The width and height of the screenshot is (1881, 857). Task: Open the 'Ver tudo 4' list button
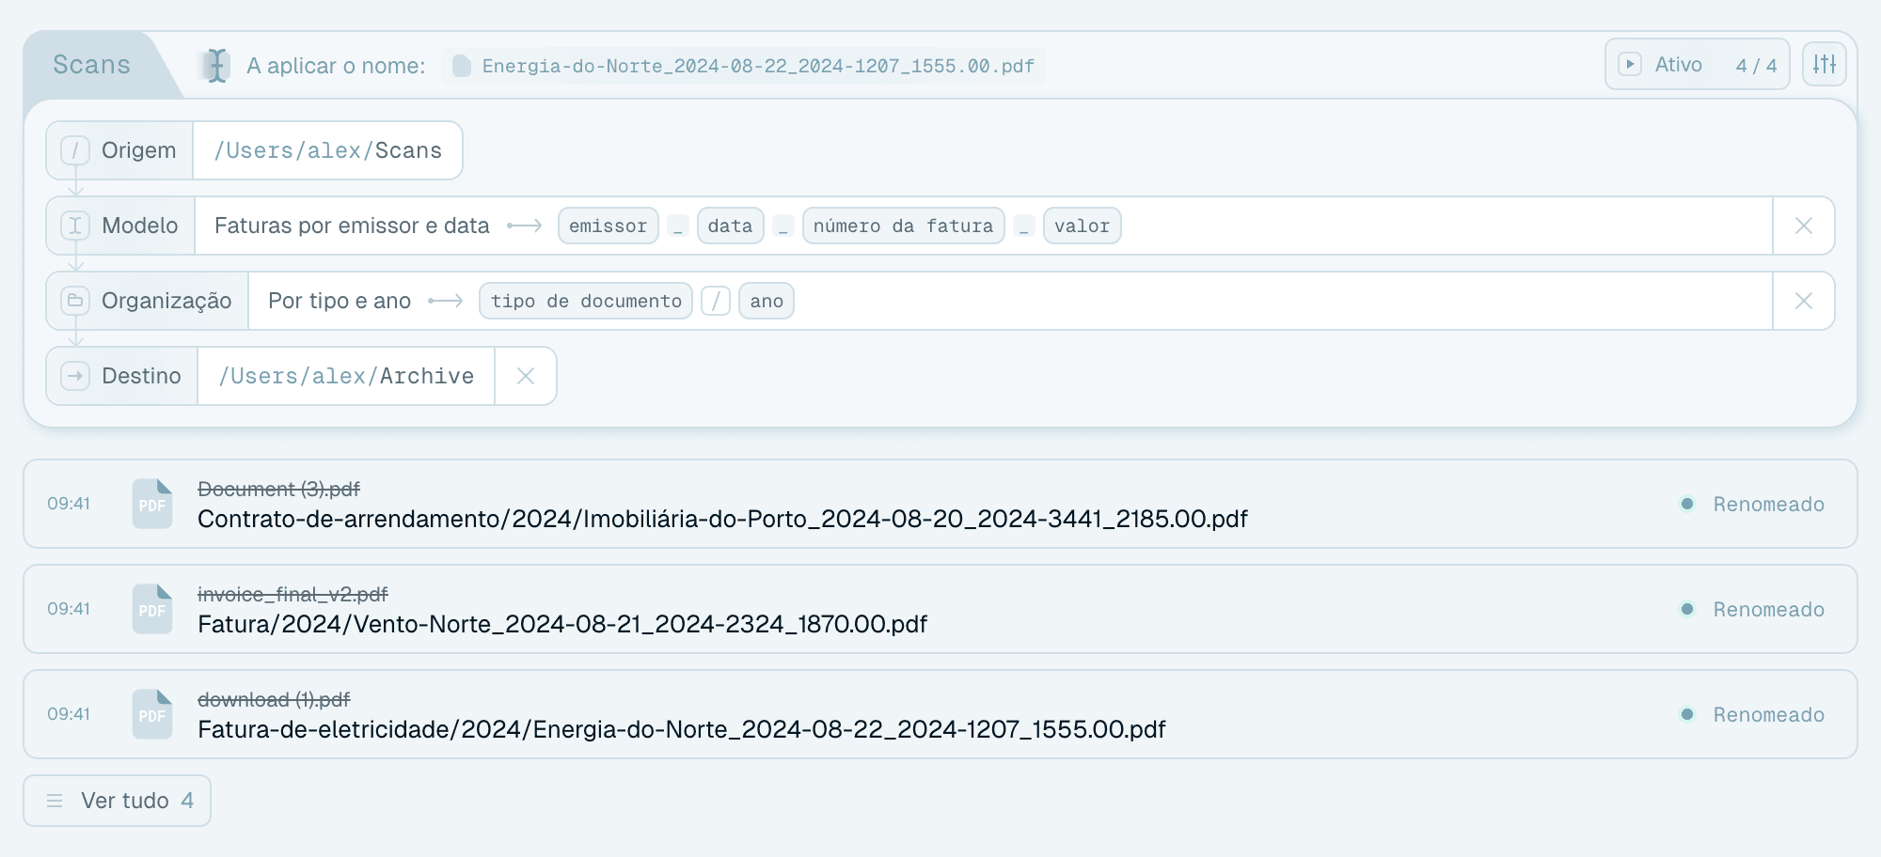point(118,801)
